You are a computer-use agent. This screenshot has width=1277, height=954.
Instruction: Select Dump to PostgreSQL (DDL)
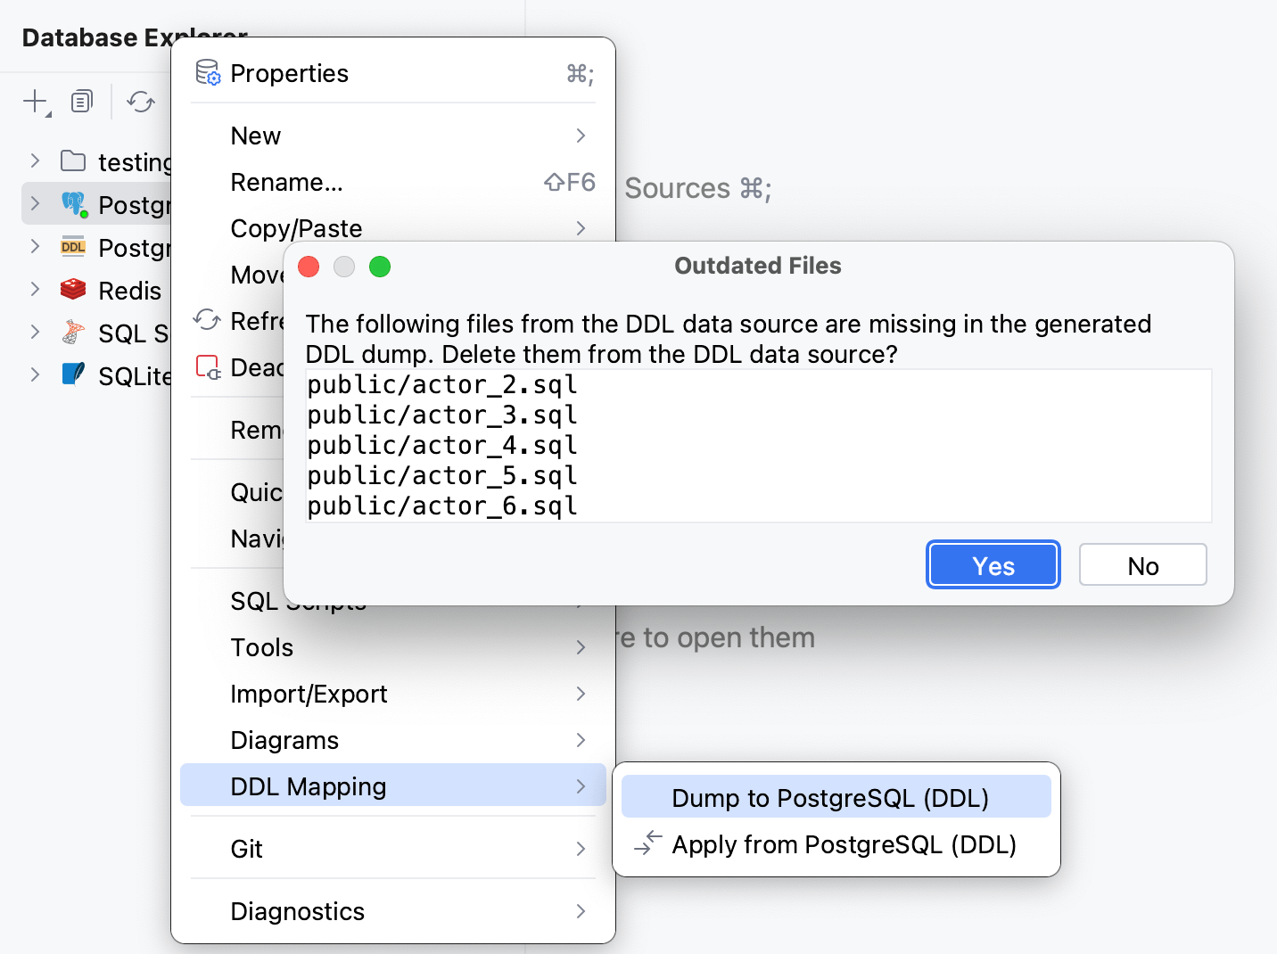coord(829,797)
